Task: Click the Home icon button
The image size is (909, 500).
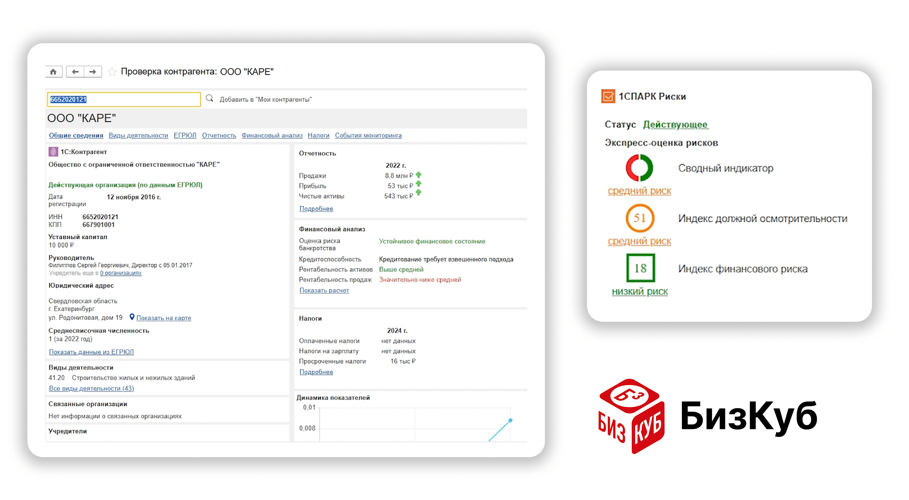Action: (x=53, y=72)
